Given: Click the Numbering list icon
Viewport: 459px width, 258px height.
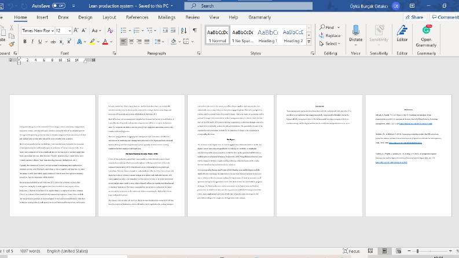Looking at the screenshot, I should pos(137,31).
